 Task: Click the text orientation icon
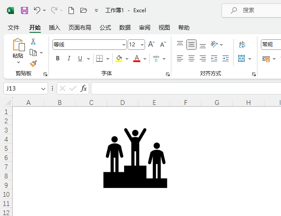point(214,44)
